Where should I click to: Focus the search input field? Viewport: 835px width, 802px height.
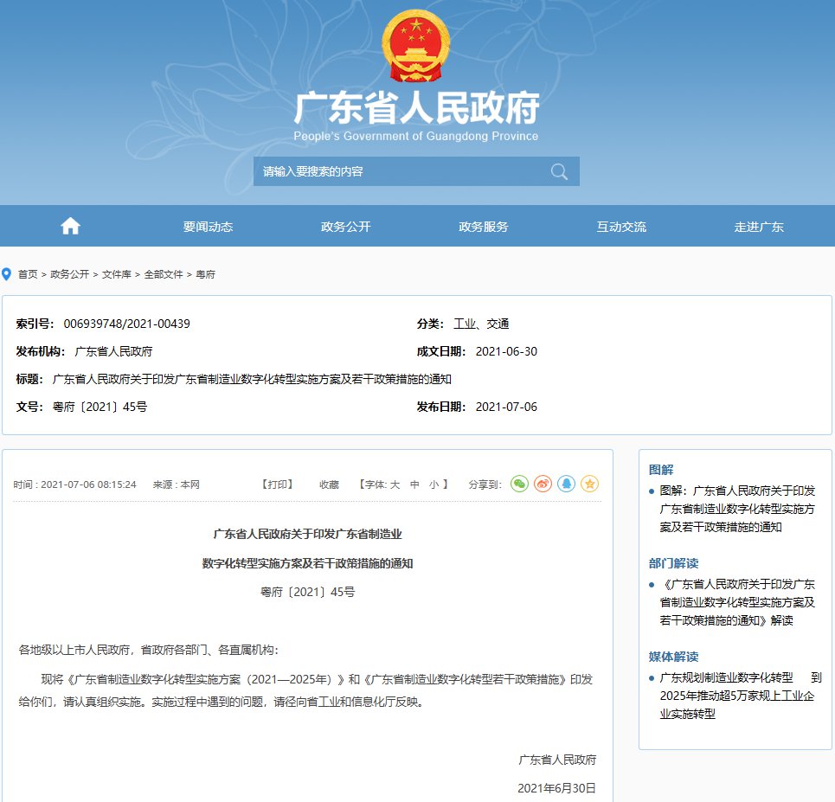pos(398,171)
